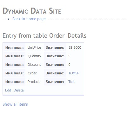Click 'Имя поля:' label in Discount row
The height and width of the screenshot is (119, 128).
(x=15, y=65)
